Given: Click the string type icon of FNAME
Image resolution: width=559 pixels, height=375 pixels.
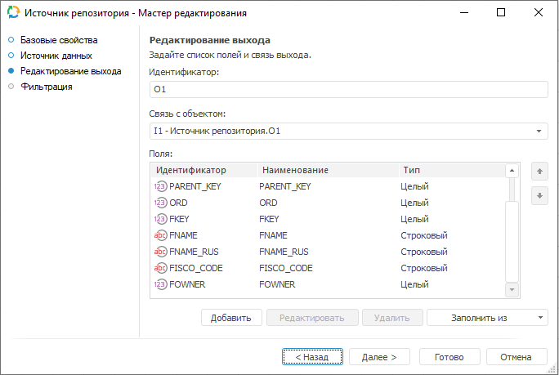Looking at the screenshot, I should (x=160, y=235).
